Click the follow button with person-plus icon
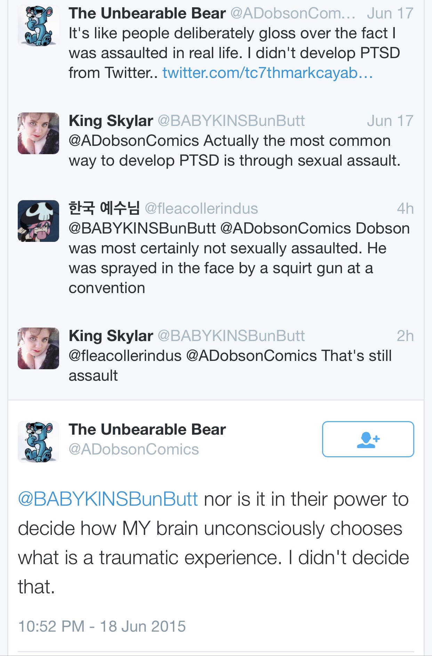 click(x=368, y=439)
